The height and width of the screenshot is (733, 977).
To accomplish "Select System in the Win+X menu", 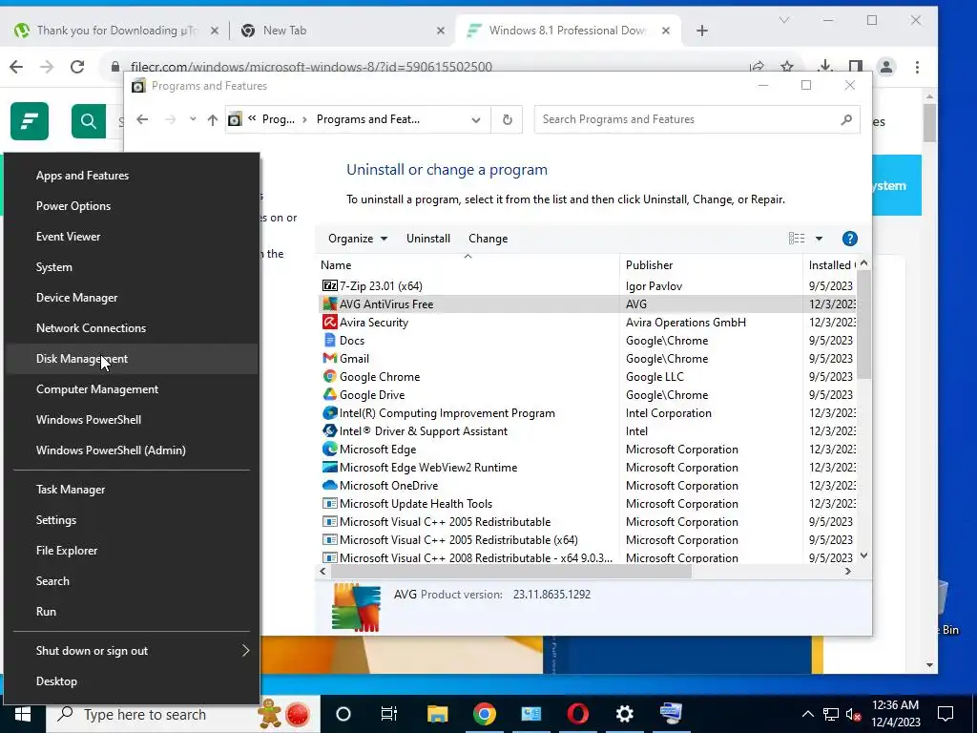I will point(132,267).
